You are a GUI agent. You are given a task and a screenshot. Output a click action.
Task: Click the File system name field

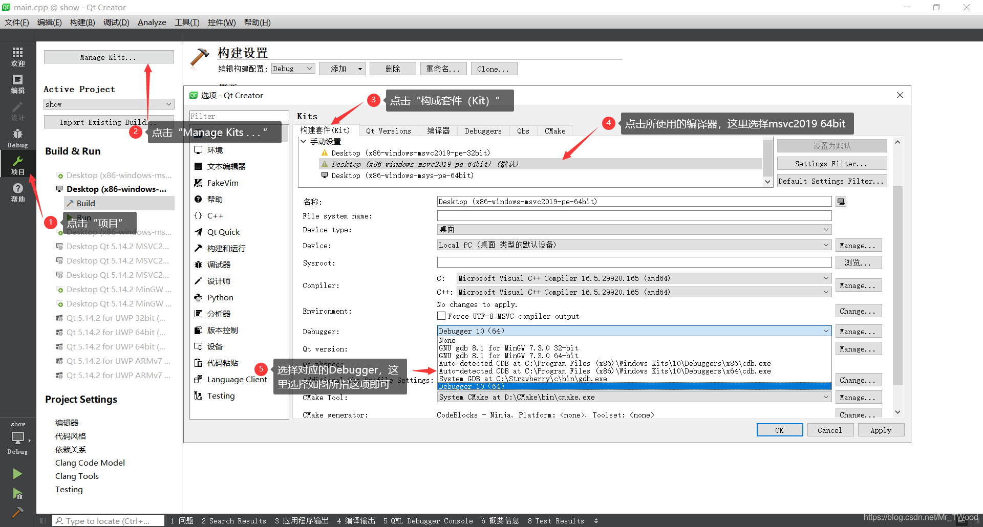point(634,215)
